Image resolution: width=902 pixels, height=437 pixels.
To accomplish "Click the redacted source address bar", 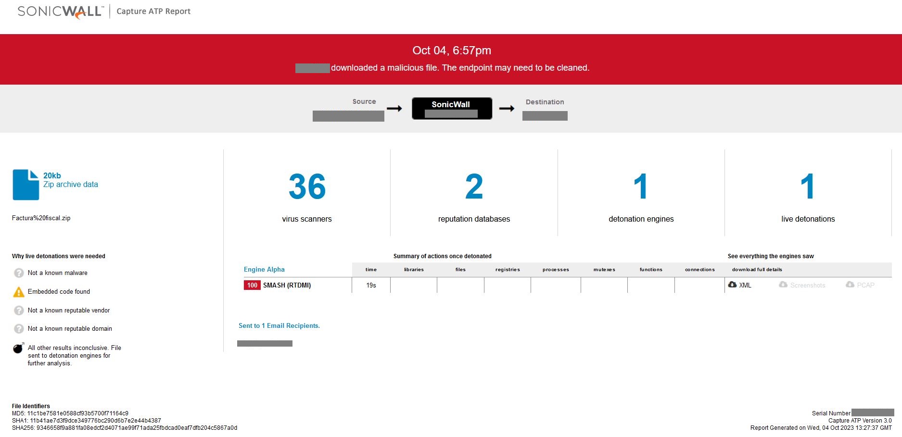I will [348, 116].
